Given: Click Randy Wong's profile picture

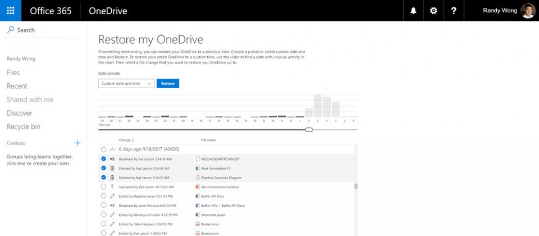Looking at the screenshot, I should pos(528,11).
